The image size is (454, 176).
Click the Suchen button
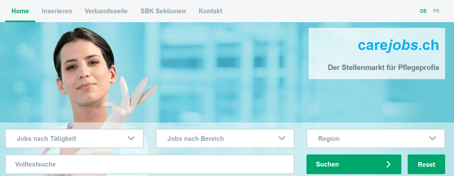354,164
